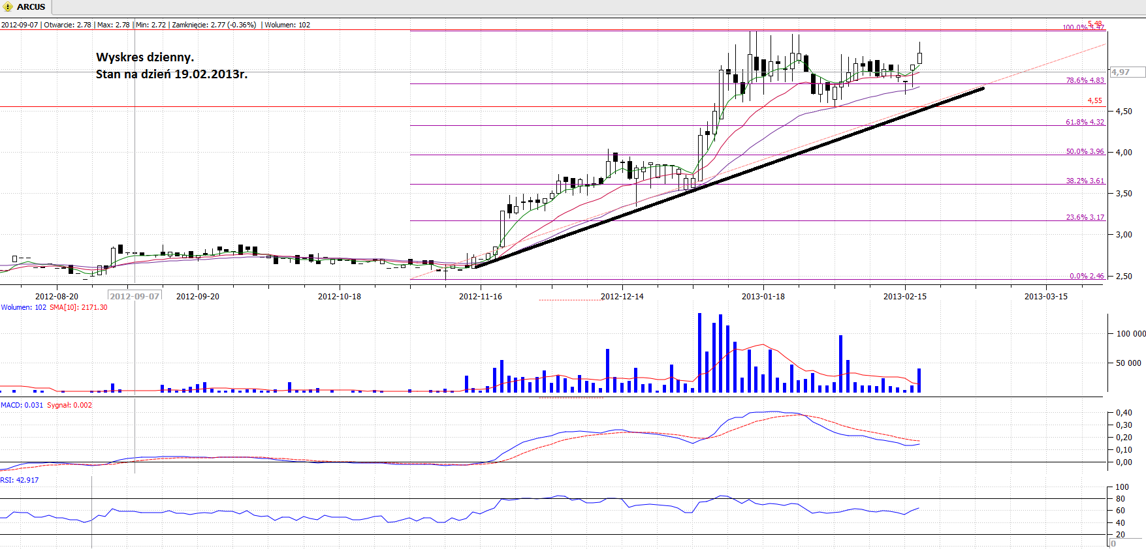Click date label 2012-11-16 on time axis
Image resolution: width=1146 pixels, height=555 pixels.
(481, 296)
